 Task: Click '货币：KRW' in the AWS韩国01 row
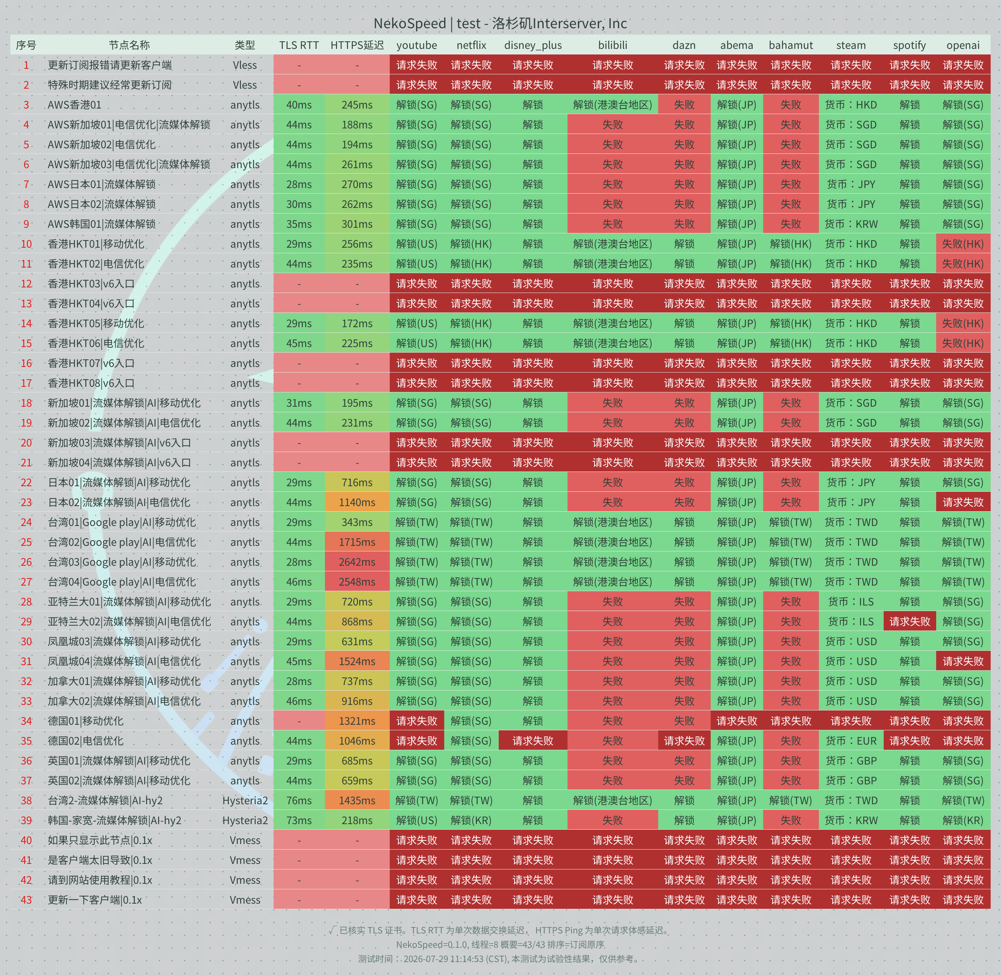coord(851,224)
